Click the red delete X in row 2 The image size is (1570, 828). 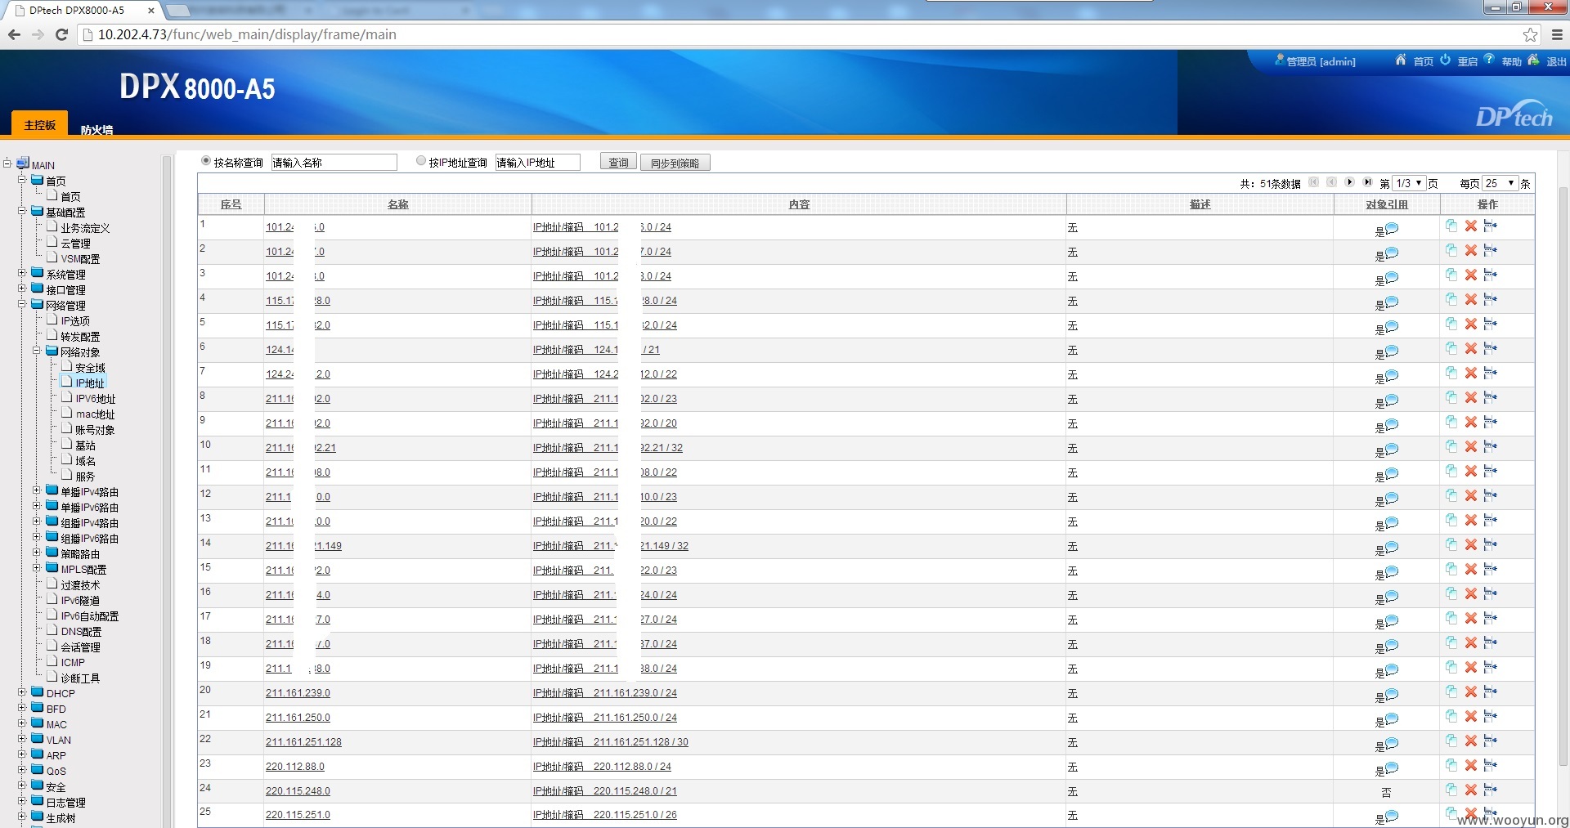pos(1470,251)
